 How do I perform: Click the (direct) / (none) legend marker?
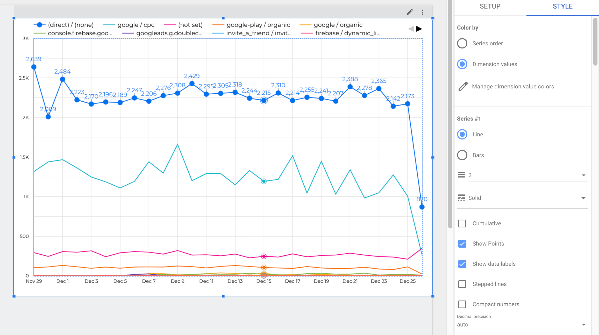pos(40,25)
